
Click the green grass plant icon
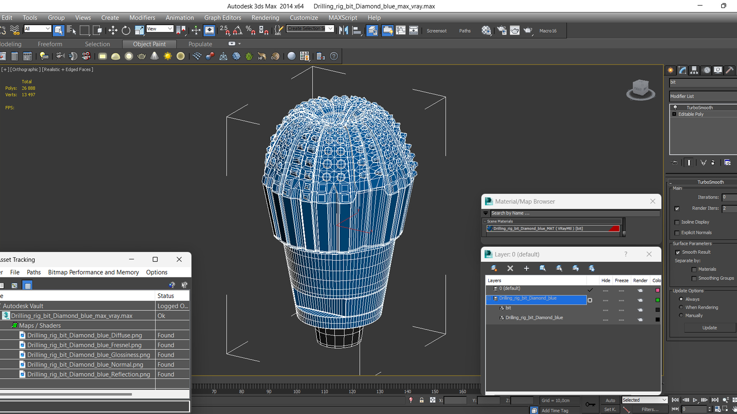[x=249, y=56]
